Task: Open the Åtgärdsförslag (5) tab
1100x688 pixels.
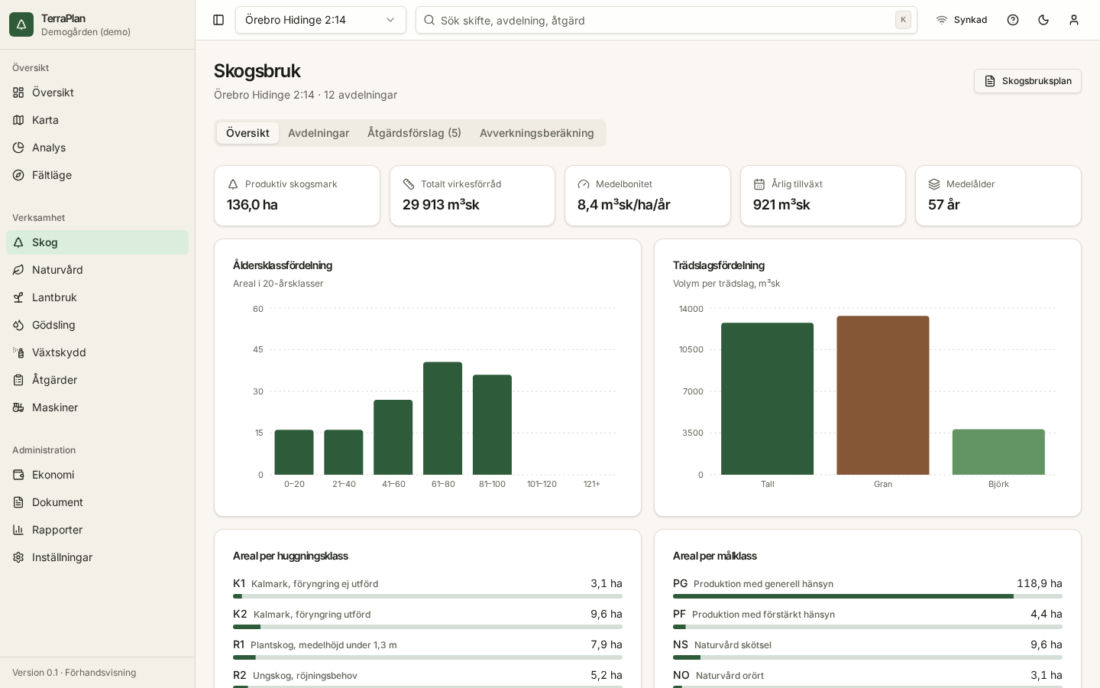Action: pyautogui.click(x=414, y=133)
